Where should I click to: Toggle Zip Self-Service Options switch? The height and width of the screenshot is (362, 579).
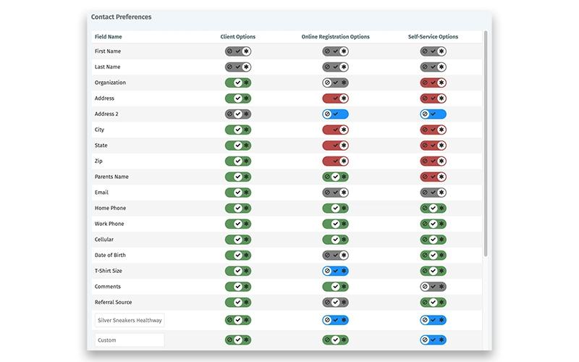click(433, 161)
